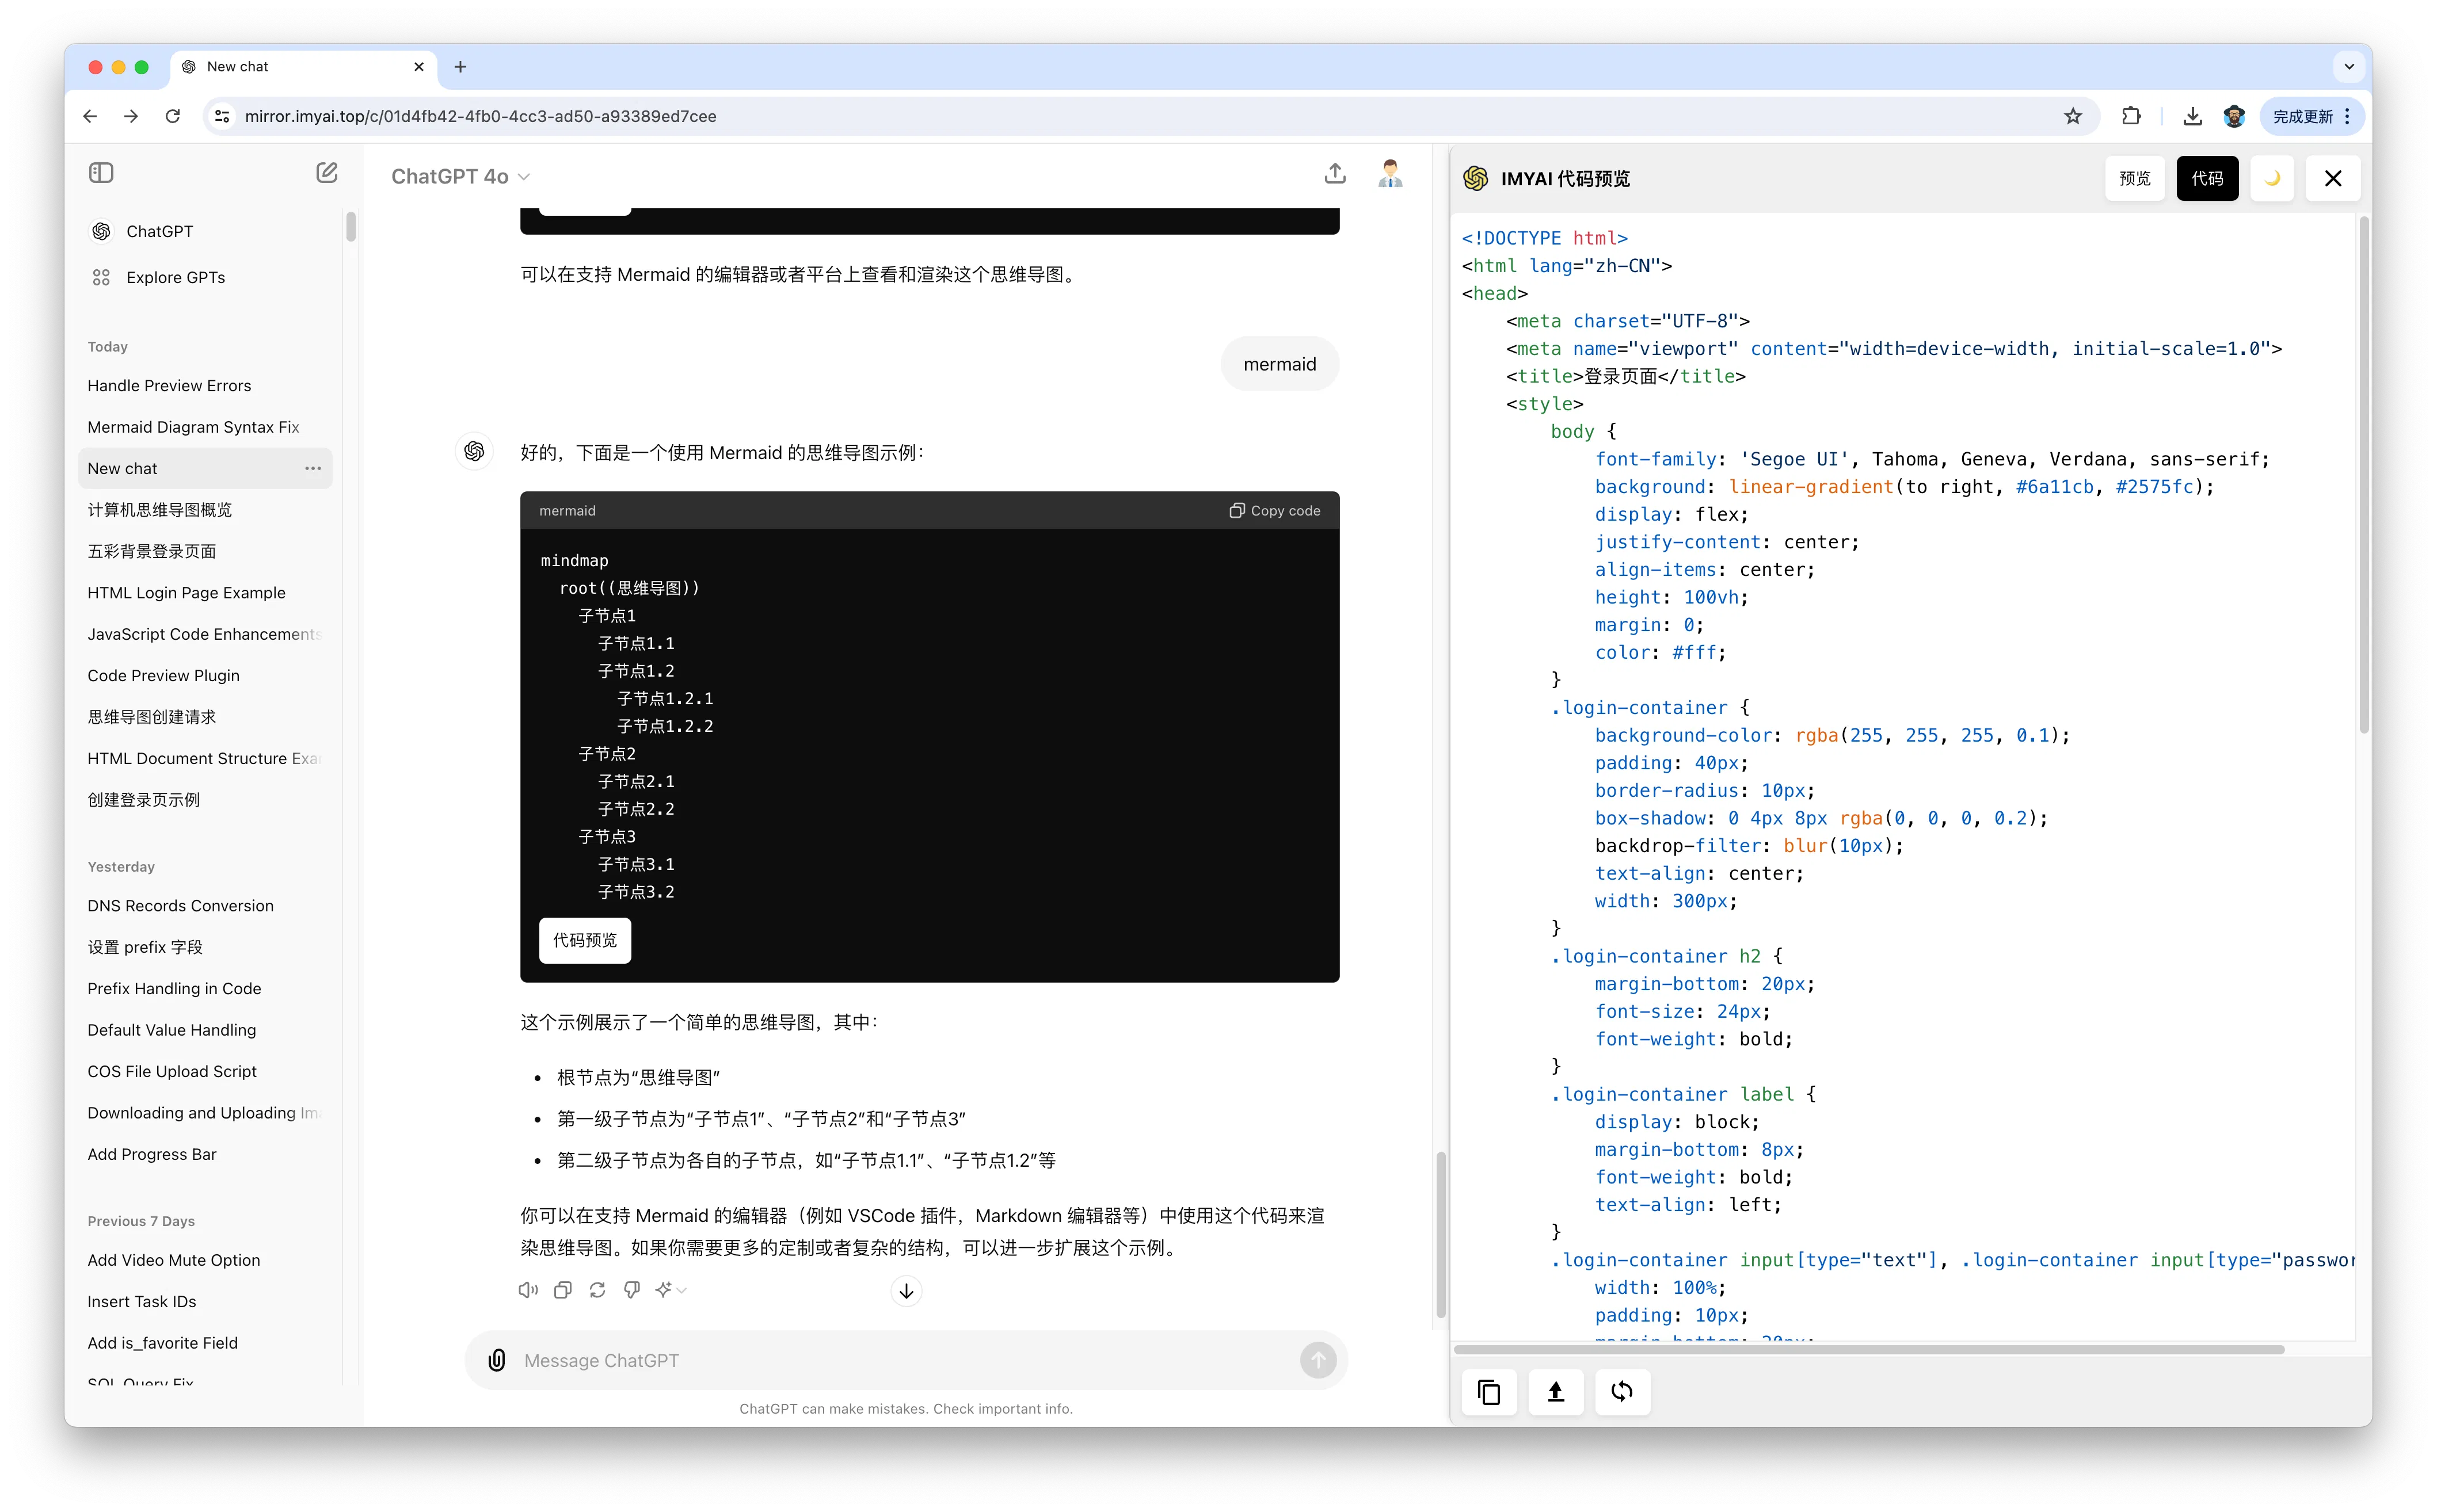The width and height of the screenshot is (2437, 1512).
Task: Attach a file with paperclip icon
Action: [496, 1360]
